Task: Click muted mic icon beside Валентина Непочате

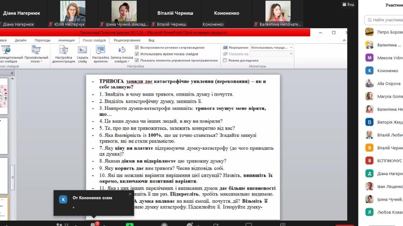Action: [x=256, y=24]
